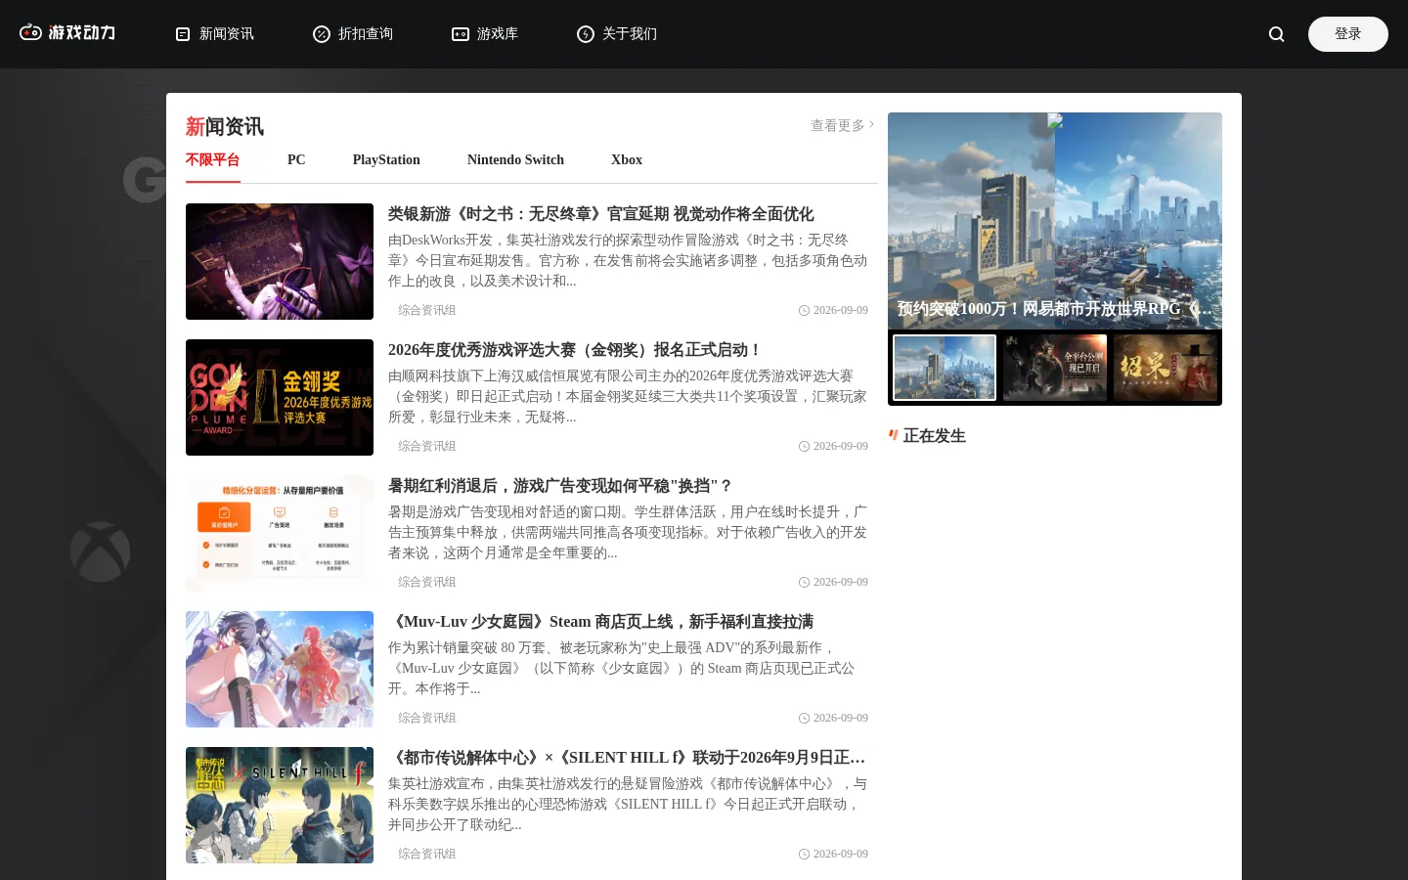The image size is (1408, 880).
Task: Open the Muv-Luv 少女庭园 article thumbnail
Action: (280, 669)
